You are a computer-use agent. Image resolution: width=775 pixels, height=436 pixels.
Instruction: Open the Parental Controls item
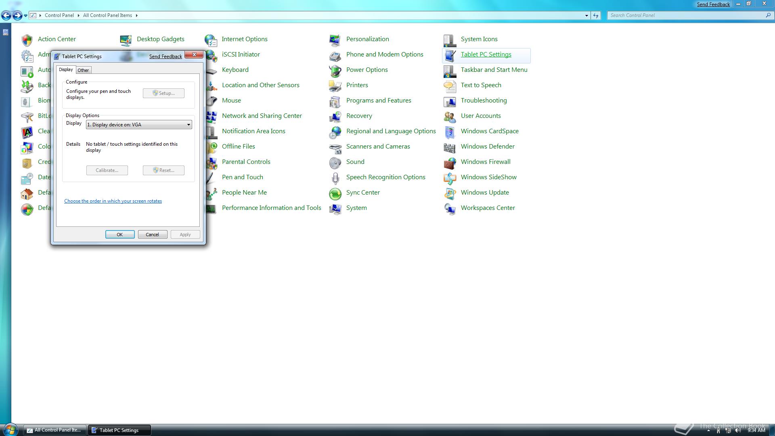click(x=246, y=162)
